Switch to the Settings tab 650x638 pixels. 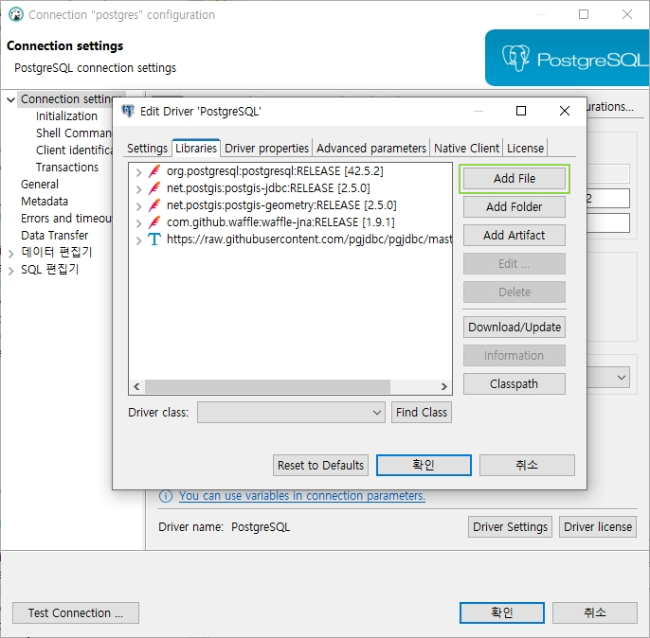click(147, 149)
